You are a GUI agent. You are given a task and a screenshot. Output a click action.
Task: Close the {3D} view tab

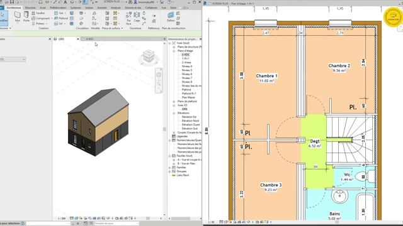78,39
